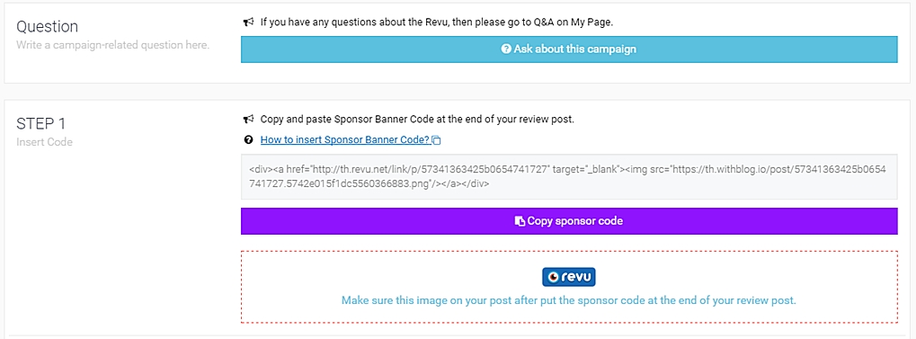Click the 'Copy and paste Sponsor Banner Code' instruction
Image resolution: width=916 pixels, height=339 pixels.
[x=418, y=120]
